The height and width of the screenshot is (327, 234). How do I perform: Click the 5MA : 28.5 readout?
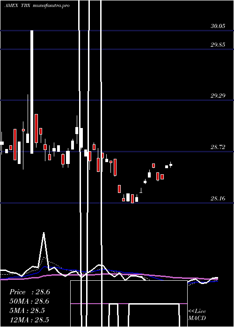27,311
